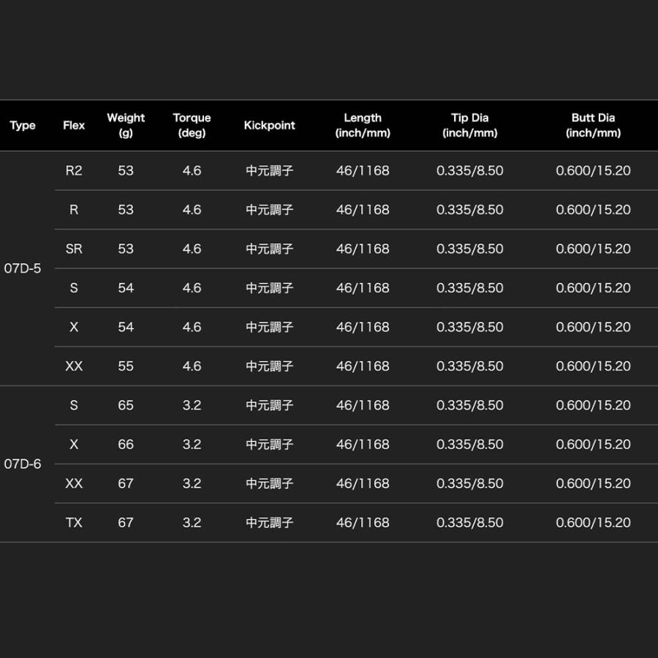Click the Torque (deg) column header

tap(192, 125)
